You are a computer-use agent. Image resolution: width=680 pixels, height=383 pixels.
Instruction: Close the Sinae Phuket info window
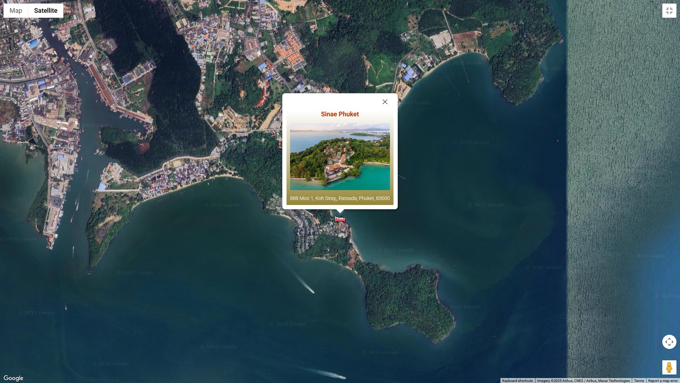385,102
